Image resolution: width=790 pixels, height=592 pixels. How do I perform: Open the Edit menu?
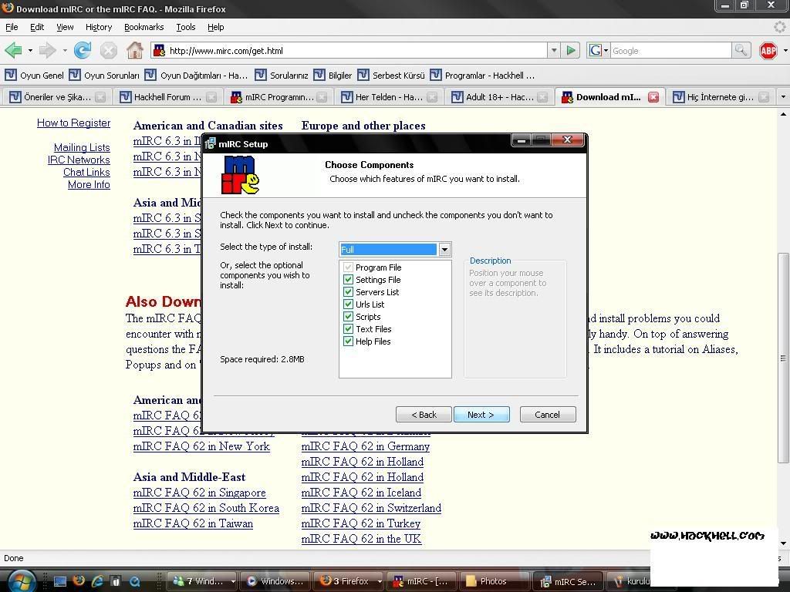click(x=37, y=27)
